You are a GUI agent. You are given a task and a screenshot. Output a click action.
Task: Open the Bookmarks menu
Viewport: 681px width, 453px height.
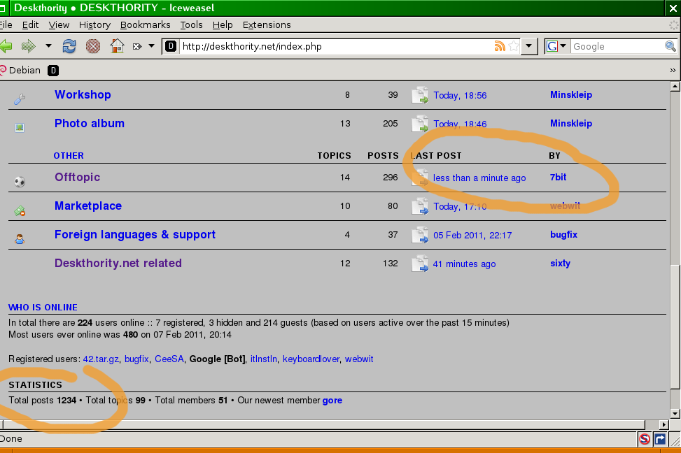click(x=145, y=24)
